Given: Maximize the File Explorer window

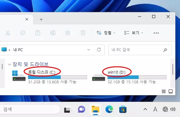Looking at the screenshot, I should coord(154,17).
